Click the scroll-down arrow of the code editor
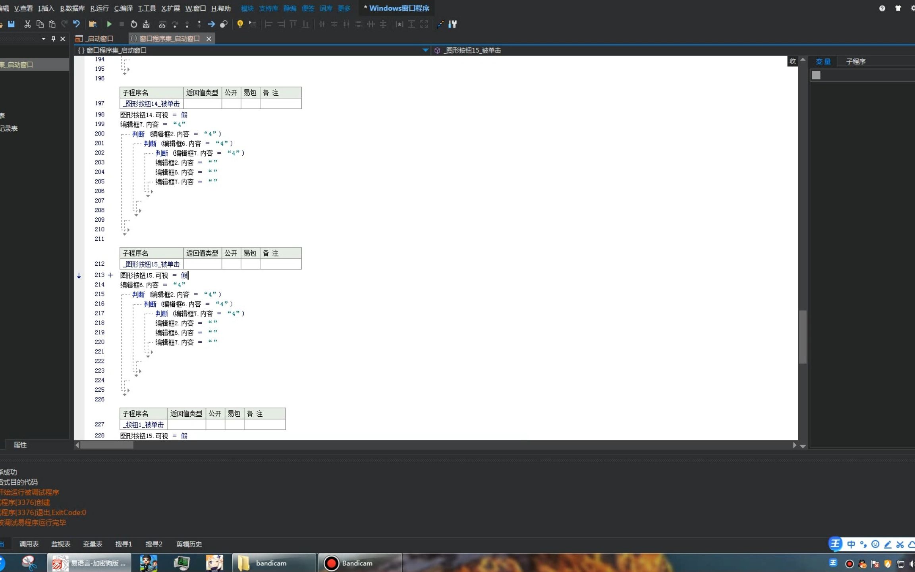The height and width of the screenshot is (572, 915). tap(803, 446)
